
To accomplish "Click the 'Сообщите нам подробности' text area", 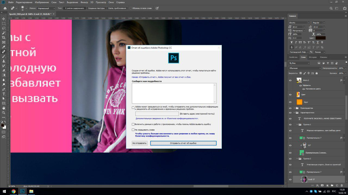I will [174, 93].
